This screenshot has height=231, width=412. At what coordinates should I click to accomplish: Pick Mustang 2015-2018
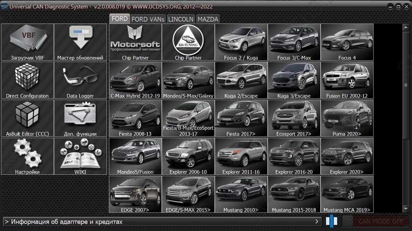pos(294,194)
